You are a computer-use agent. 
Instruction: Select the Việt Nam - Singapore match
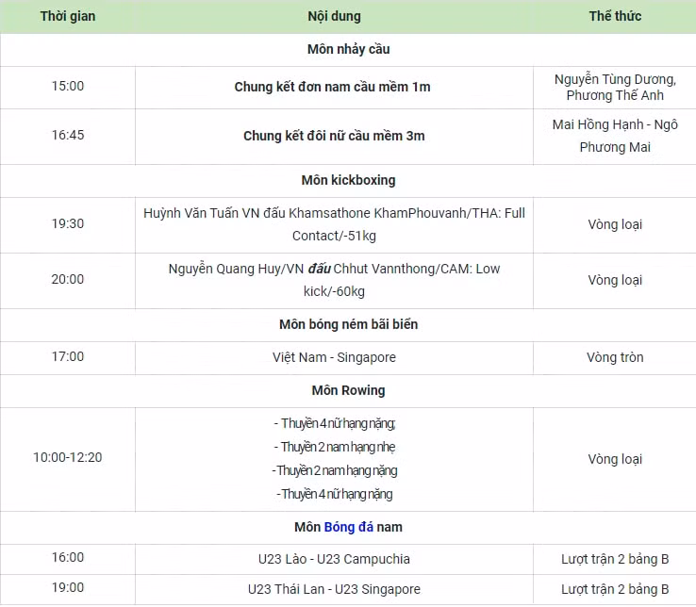334,357
